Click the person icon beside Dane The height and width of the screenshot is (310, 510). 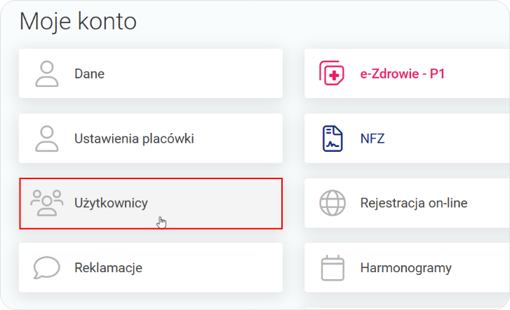point(47,73)
